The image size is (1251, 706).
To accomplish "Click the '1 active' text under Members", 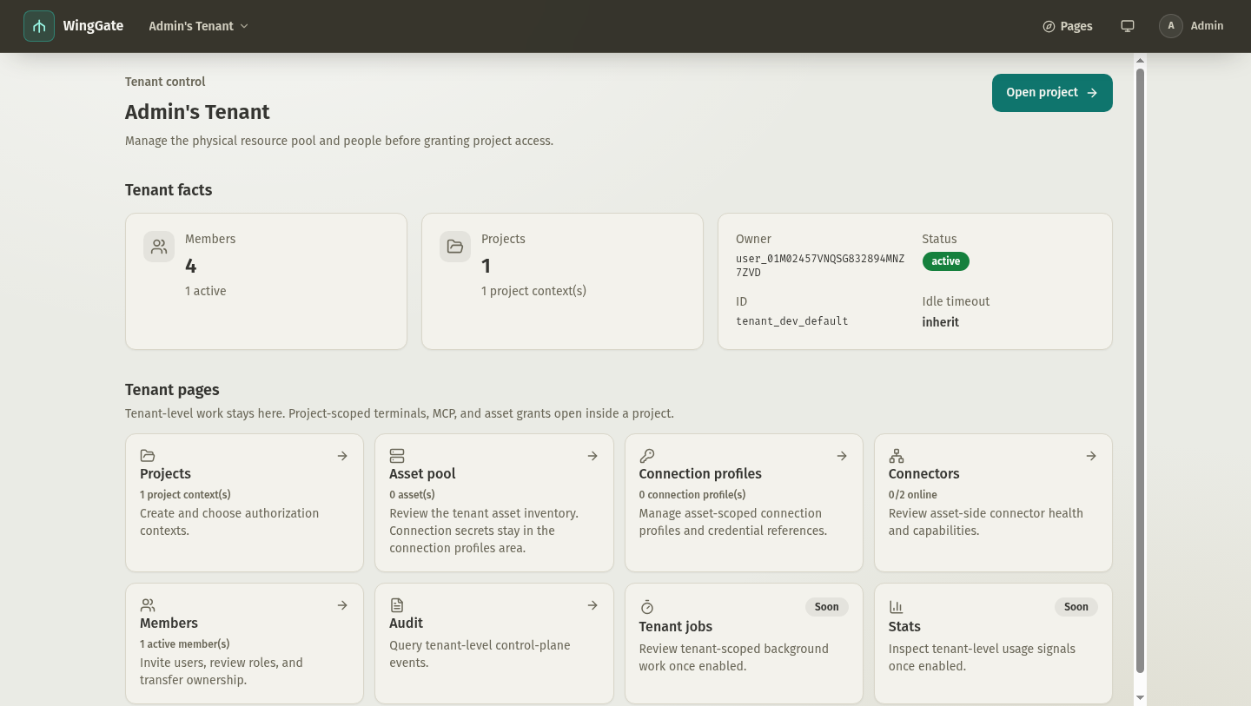I will tap(205, 291).
